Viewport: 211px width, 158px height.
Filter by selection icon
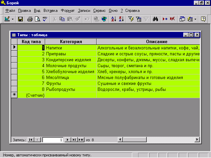(131, 19)
